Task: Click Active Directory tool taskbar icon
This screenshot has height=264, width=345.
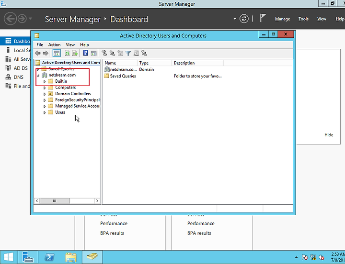Action: click(92, 257)
